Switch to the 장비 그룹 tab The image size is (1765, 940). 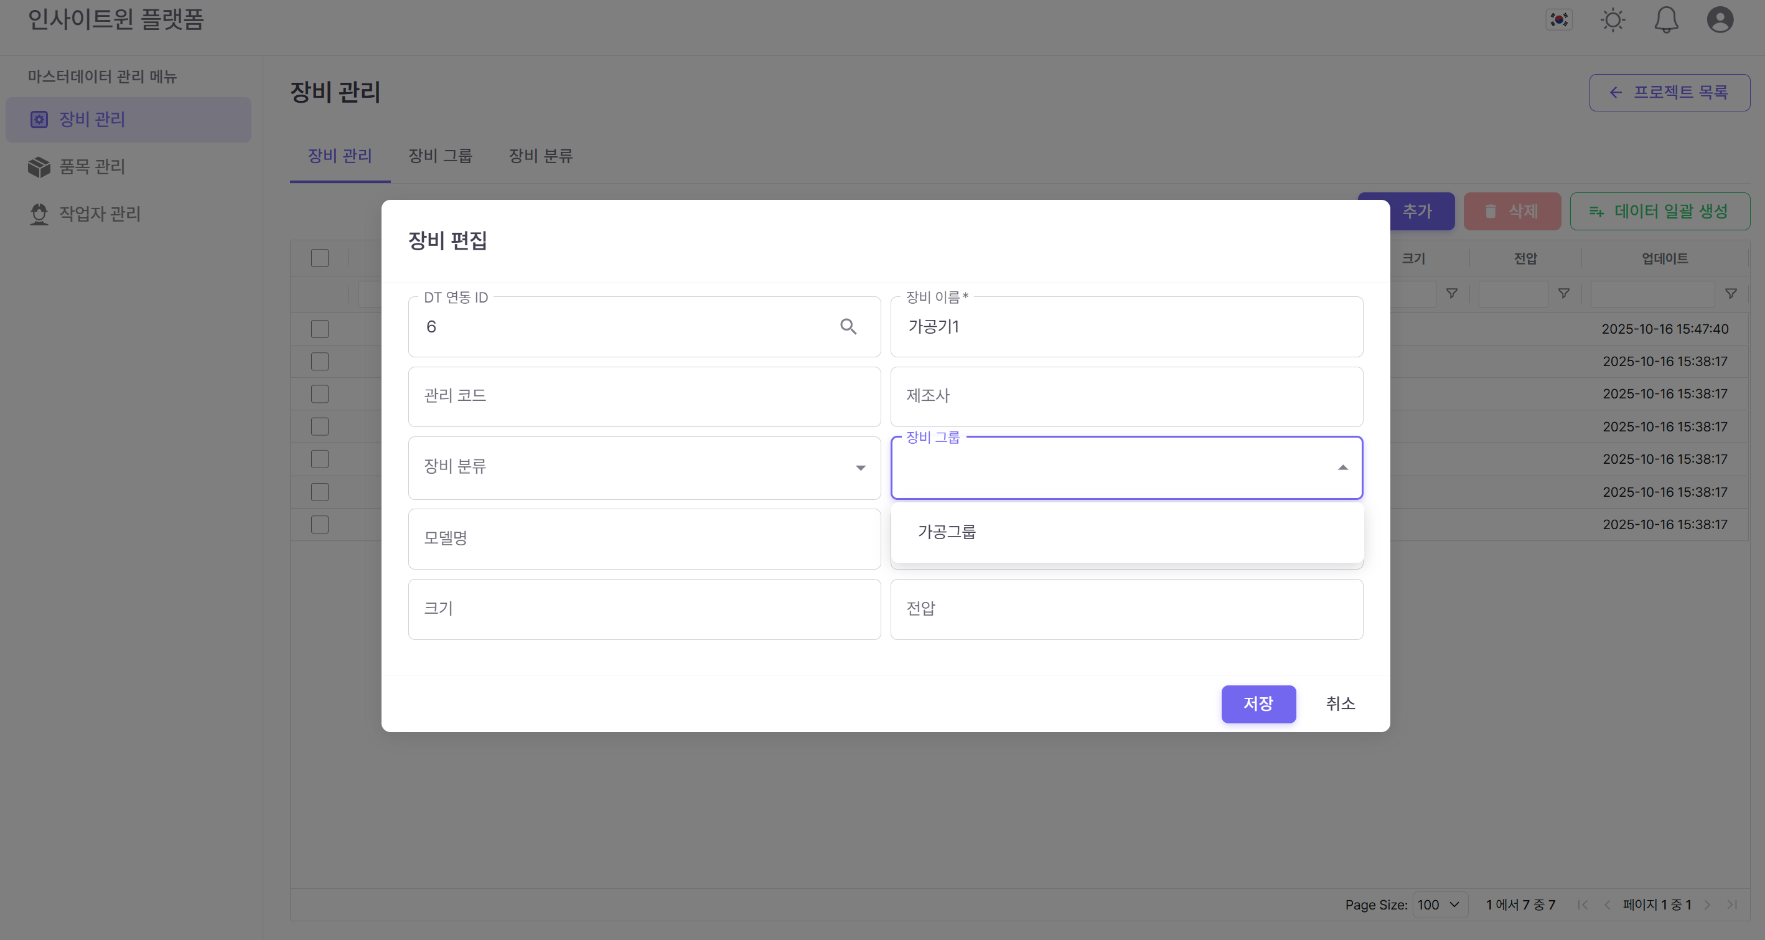click(x=440, y=156)
